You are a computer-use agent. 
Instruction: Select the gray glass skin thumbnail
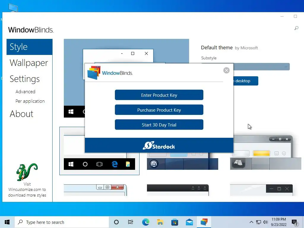point(265,153)
